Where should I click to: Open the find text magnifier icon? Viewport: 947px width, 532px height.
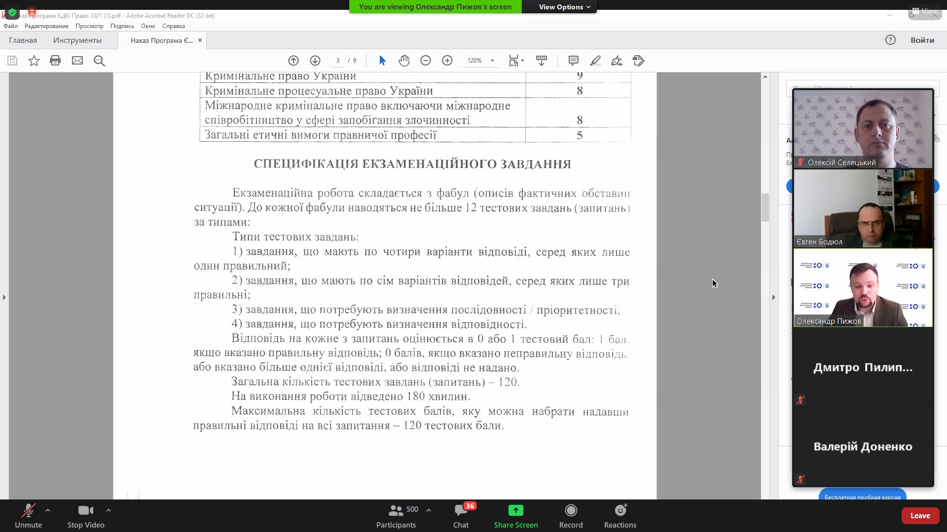click(x=99, y=61)
